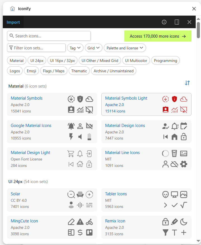This screenshot has height=245, width=201.
Task: Focus the Search icons field
Action: click(x=49, y=36)
